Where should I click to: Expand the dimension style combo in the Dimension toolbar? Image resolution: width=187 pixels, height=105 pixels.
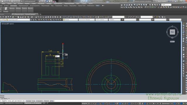123,17
